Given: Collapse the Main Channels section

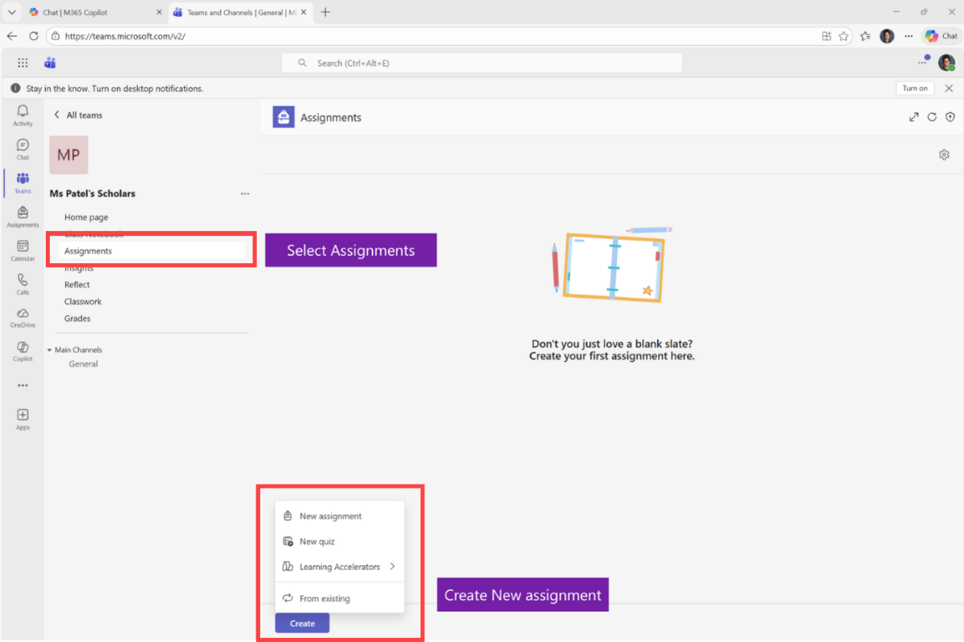Looking at the screenshot, I should tap(75, 350).
